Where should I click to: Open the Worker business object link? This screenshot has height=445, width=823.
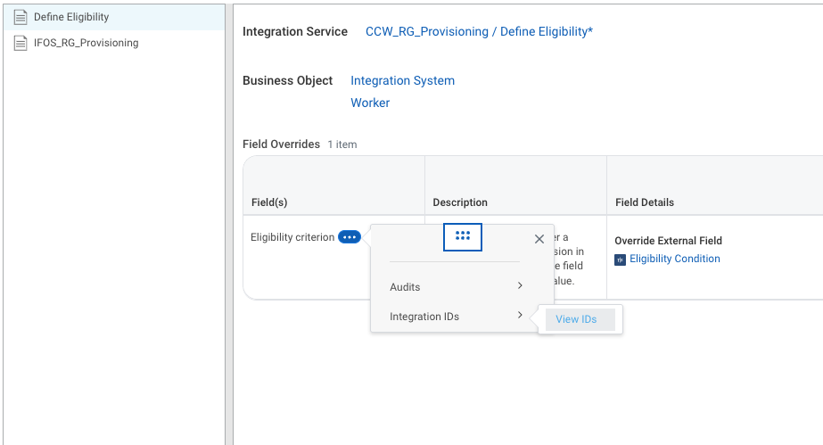pos(370,103)
